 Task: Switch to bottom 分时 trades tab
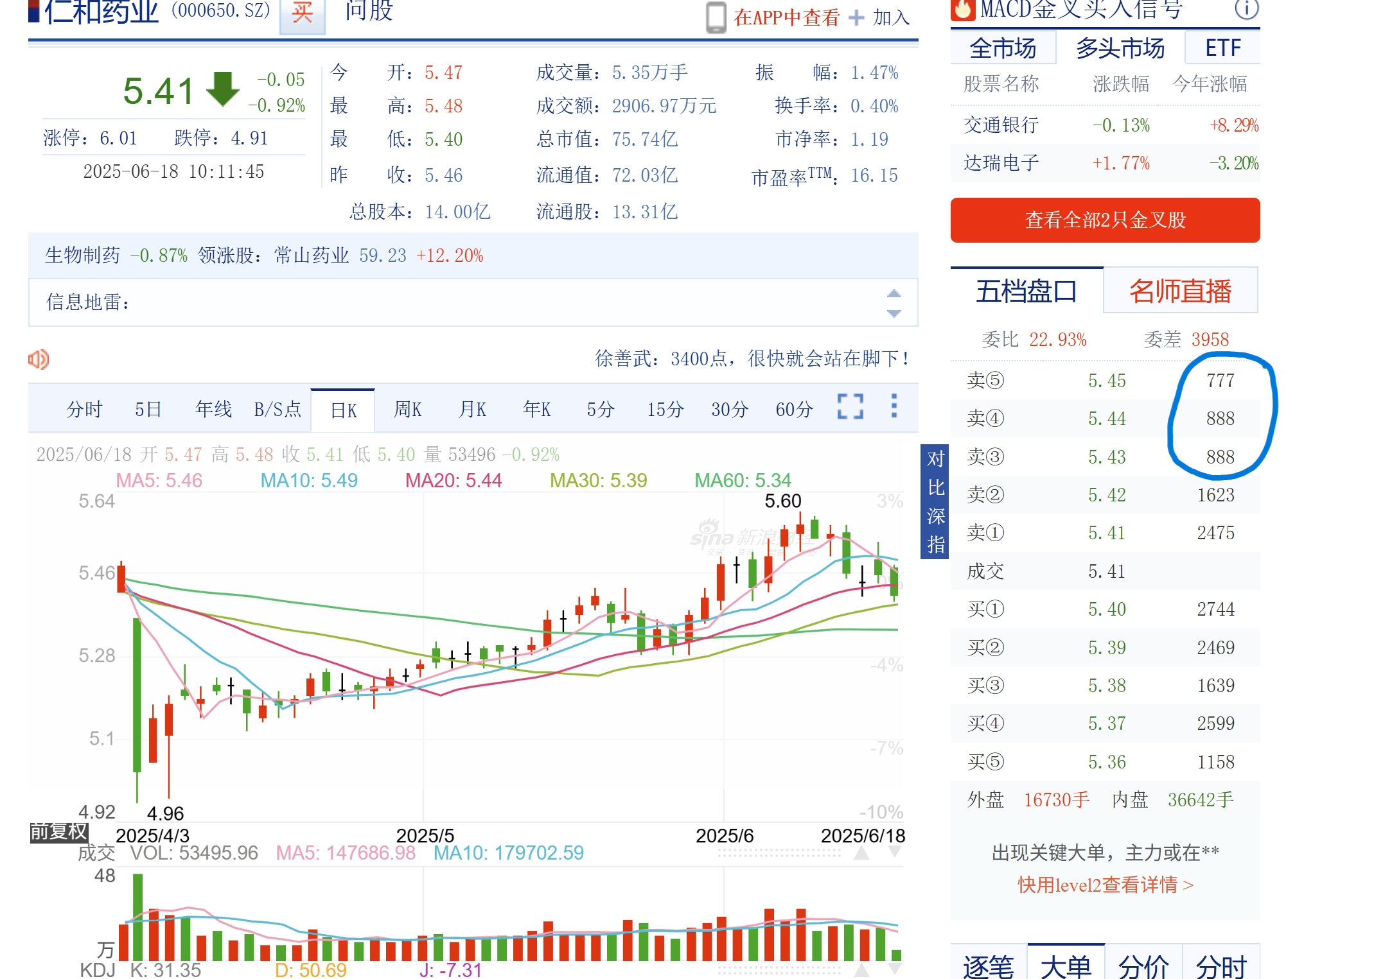pyautogui.click(x=1221, y=965)
